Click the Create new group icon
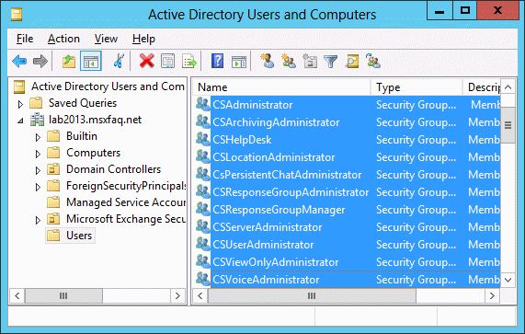The width and height of the screenshot is (525, 334). tap(289, 61)
